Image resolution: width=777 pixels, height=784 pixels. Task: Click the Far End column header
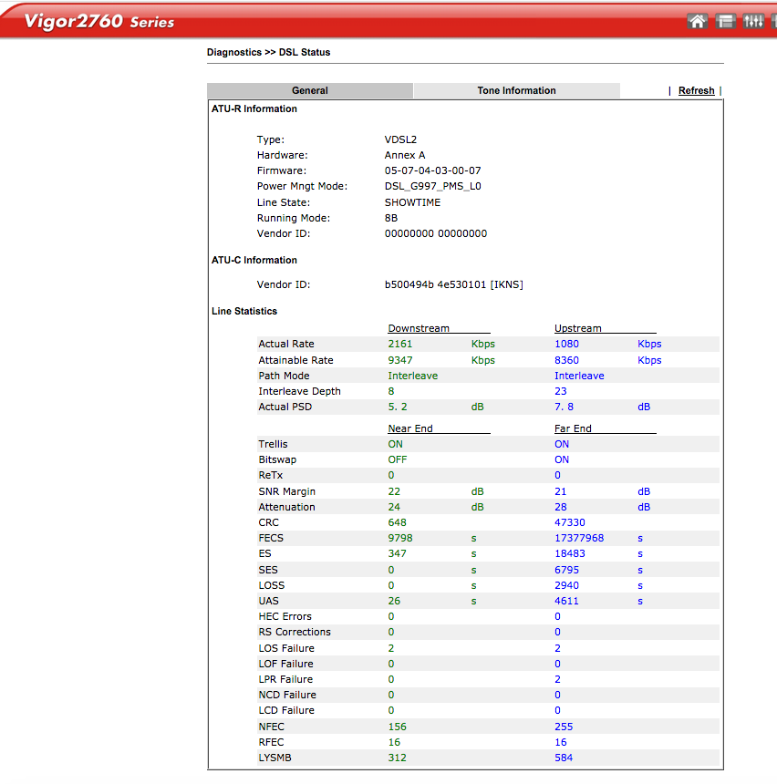(x=573, y=428)
